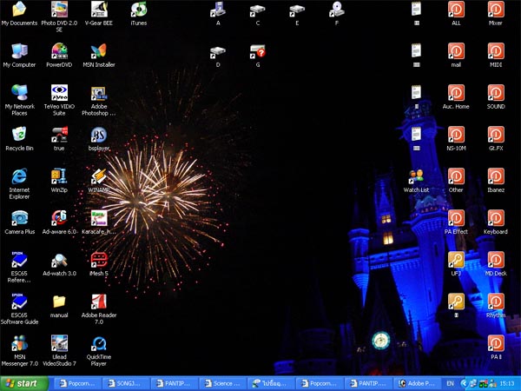Open drive C shortcut

point(258,10)
